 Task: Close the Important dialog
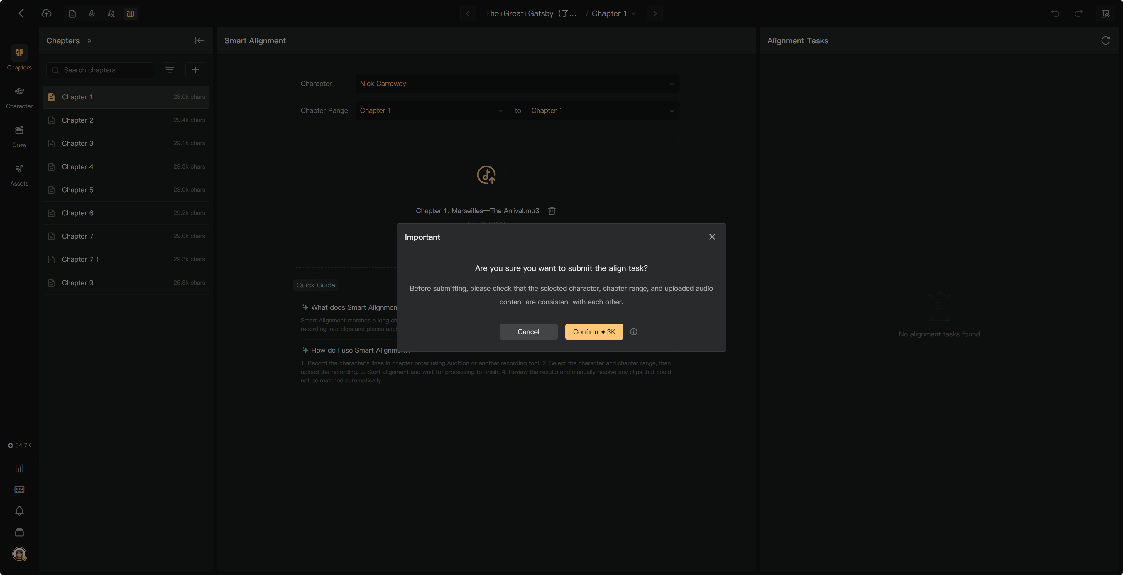tap(712, 237)
